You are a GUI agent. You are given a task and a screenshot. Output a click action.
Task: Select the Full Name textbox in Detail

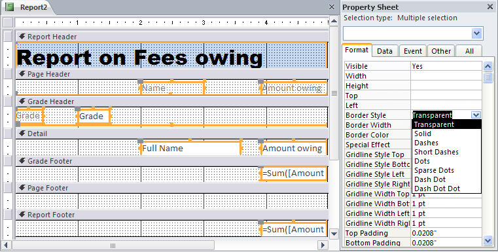191,148
